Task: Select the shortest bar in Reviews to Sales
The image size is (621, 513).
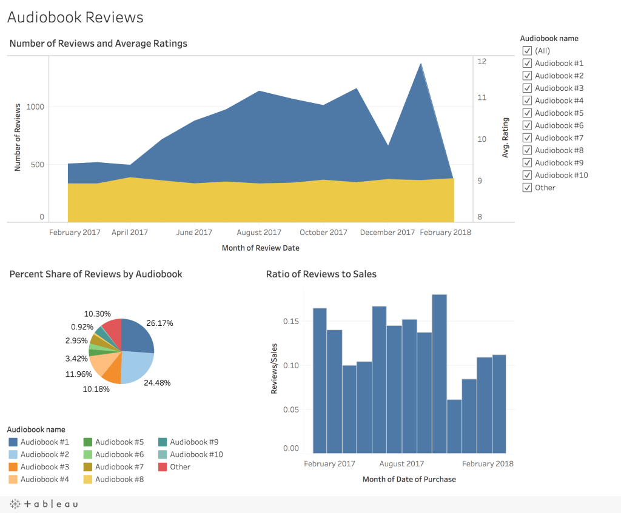Action: (x=454, y=427)
